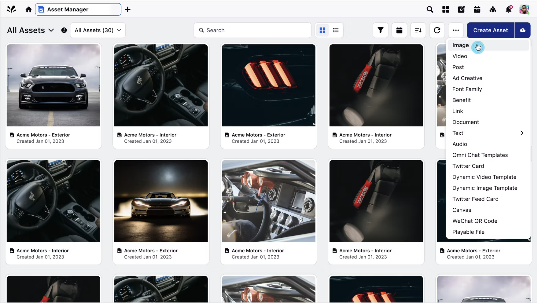Select Ad Creative menu option
Screen dimensions: 538x303
(x=488, y=78)
